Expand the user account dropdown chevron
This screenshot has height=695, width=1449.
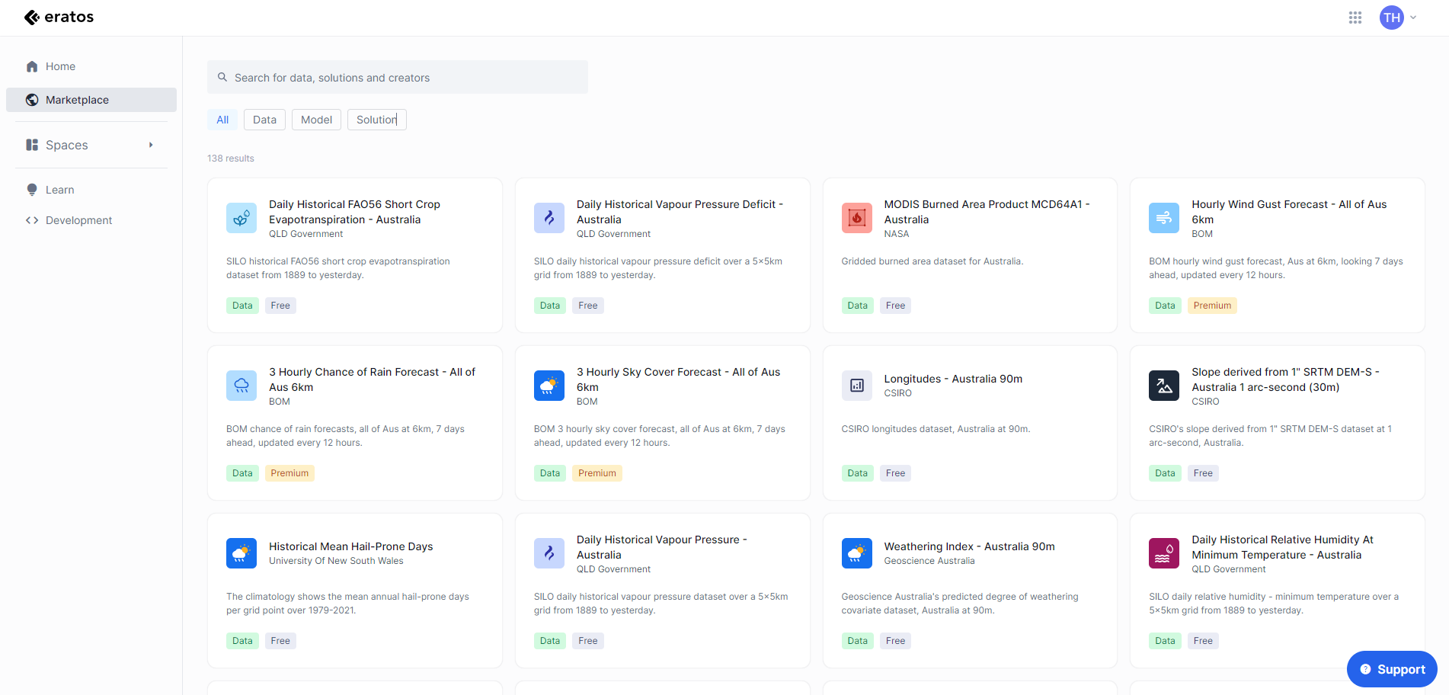(1413, 18)
